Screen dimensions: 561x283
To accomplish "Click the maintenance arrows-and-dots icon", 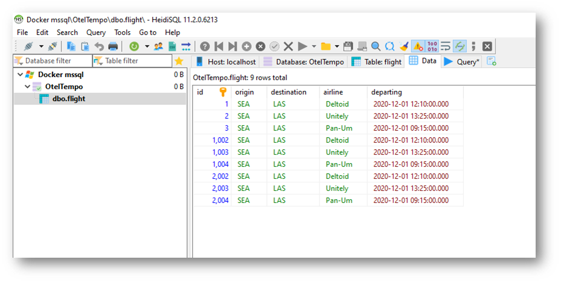I will (x=186, y=46).
